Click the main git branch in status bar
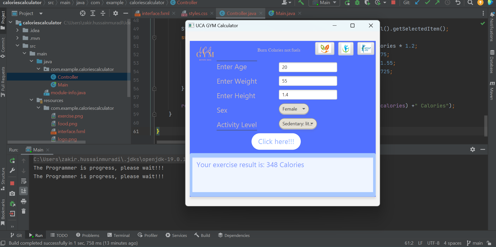Image resolution: width=496 pixels, height=247 pixels. [475, 243]
